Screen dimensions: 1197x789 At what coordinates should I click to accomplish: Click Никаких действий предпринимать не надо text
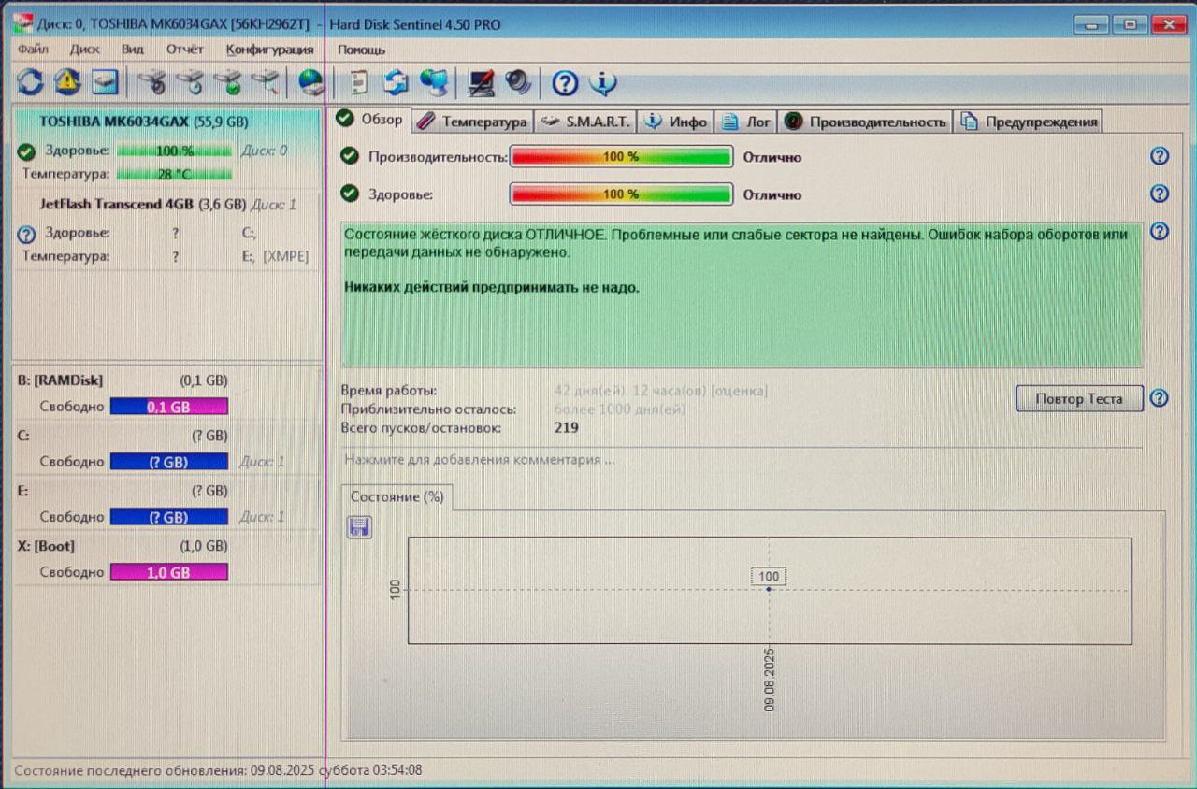(492, 288)
